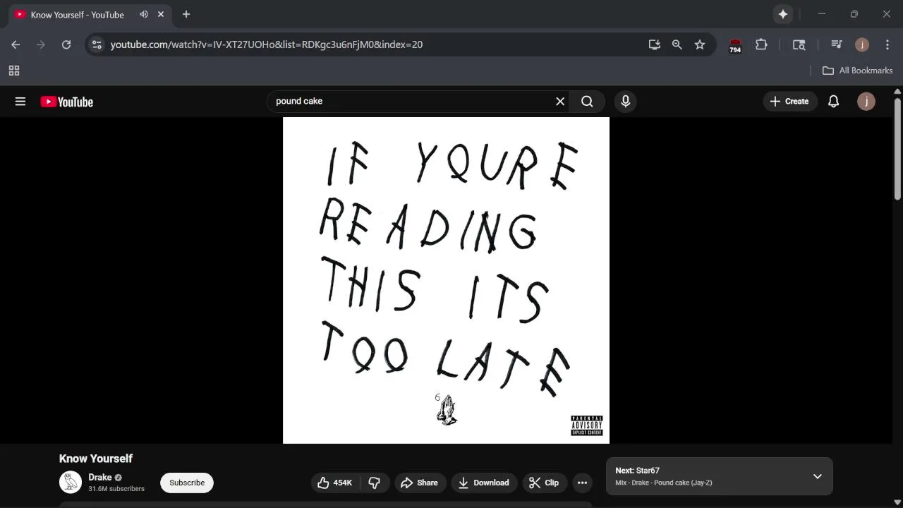The height and width of the screenshot is (508, 903).
Task: Subscribe to Drake channel
Action: [x=187, y=483]
